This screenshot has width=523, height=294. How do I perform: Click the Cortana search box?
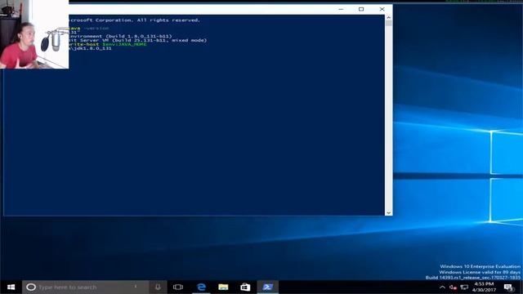pyautogui.click(x=86, y=287)
